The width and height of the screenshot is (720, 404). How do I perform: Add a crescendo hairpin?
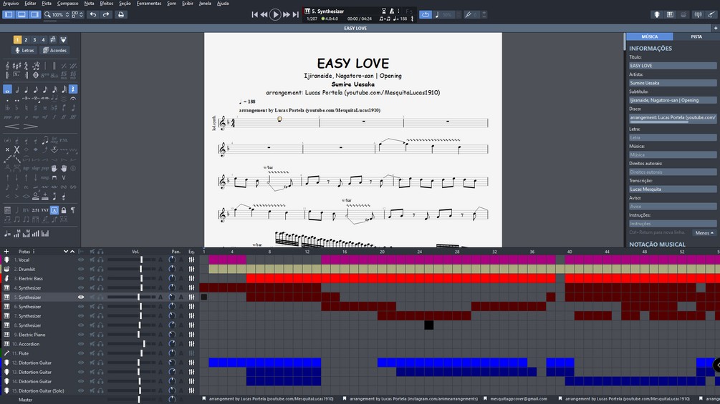pos(12,127)
